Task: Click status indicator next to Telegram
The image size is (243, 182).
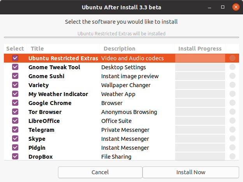Action: (x=232, y=129)
